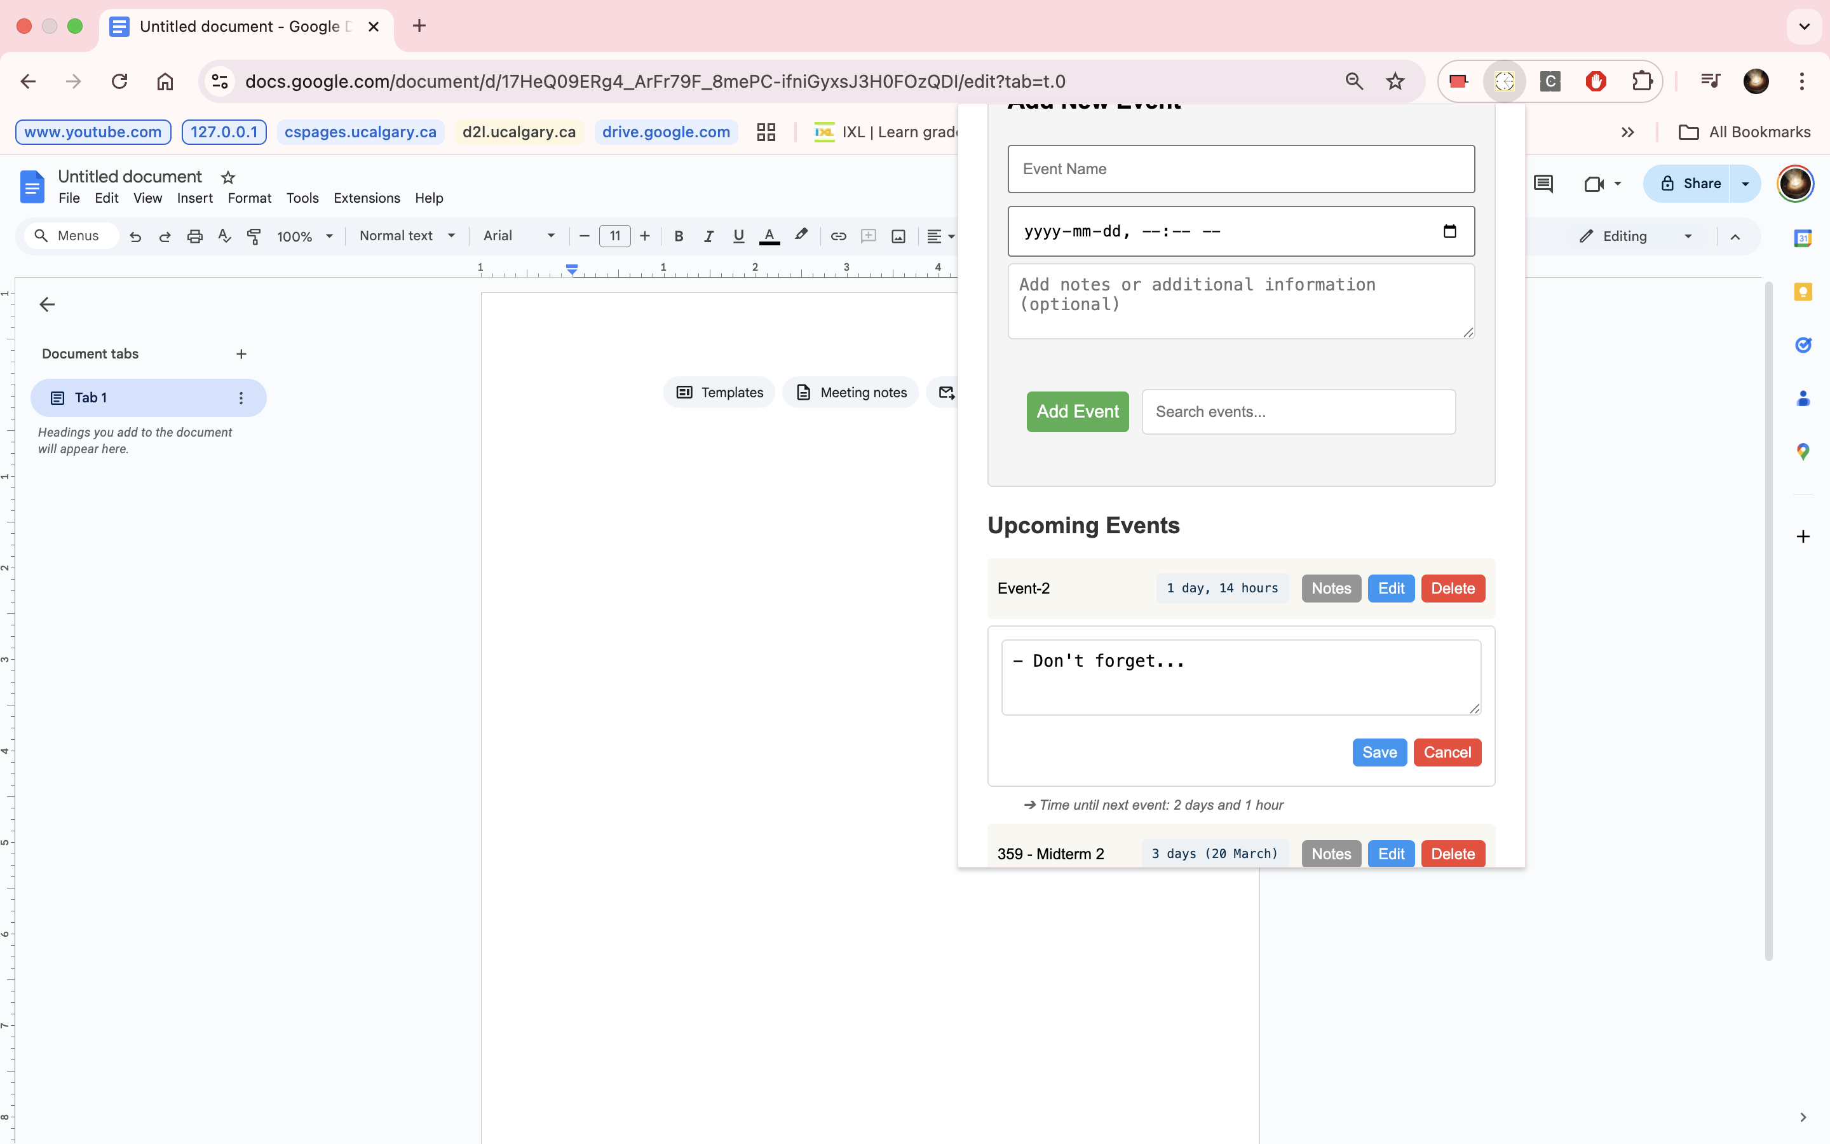Open Google Calendar side panel icon
The width and height of the screenshot is (1830, 1144).
(1803, 238)
